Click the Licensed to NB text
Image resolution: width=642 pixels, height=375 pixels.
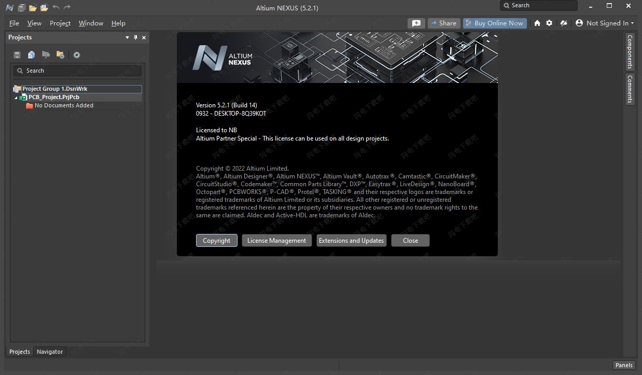coord(217,130)
